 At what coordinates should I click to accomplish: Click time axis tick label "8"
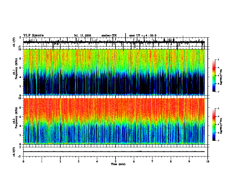point(171,161)
